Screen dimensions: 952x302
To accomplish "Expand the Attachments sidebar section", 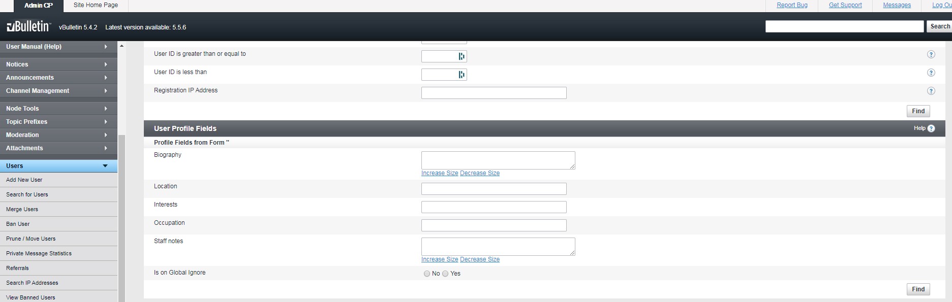I will [x=105, y=148].
